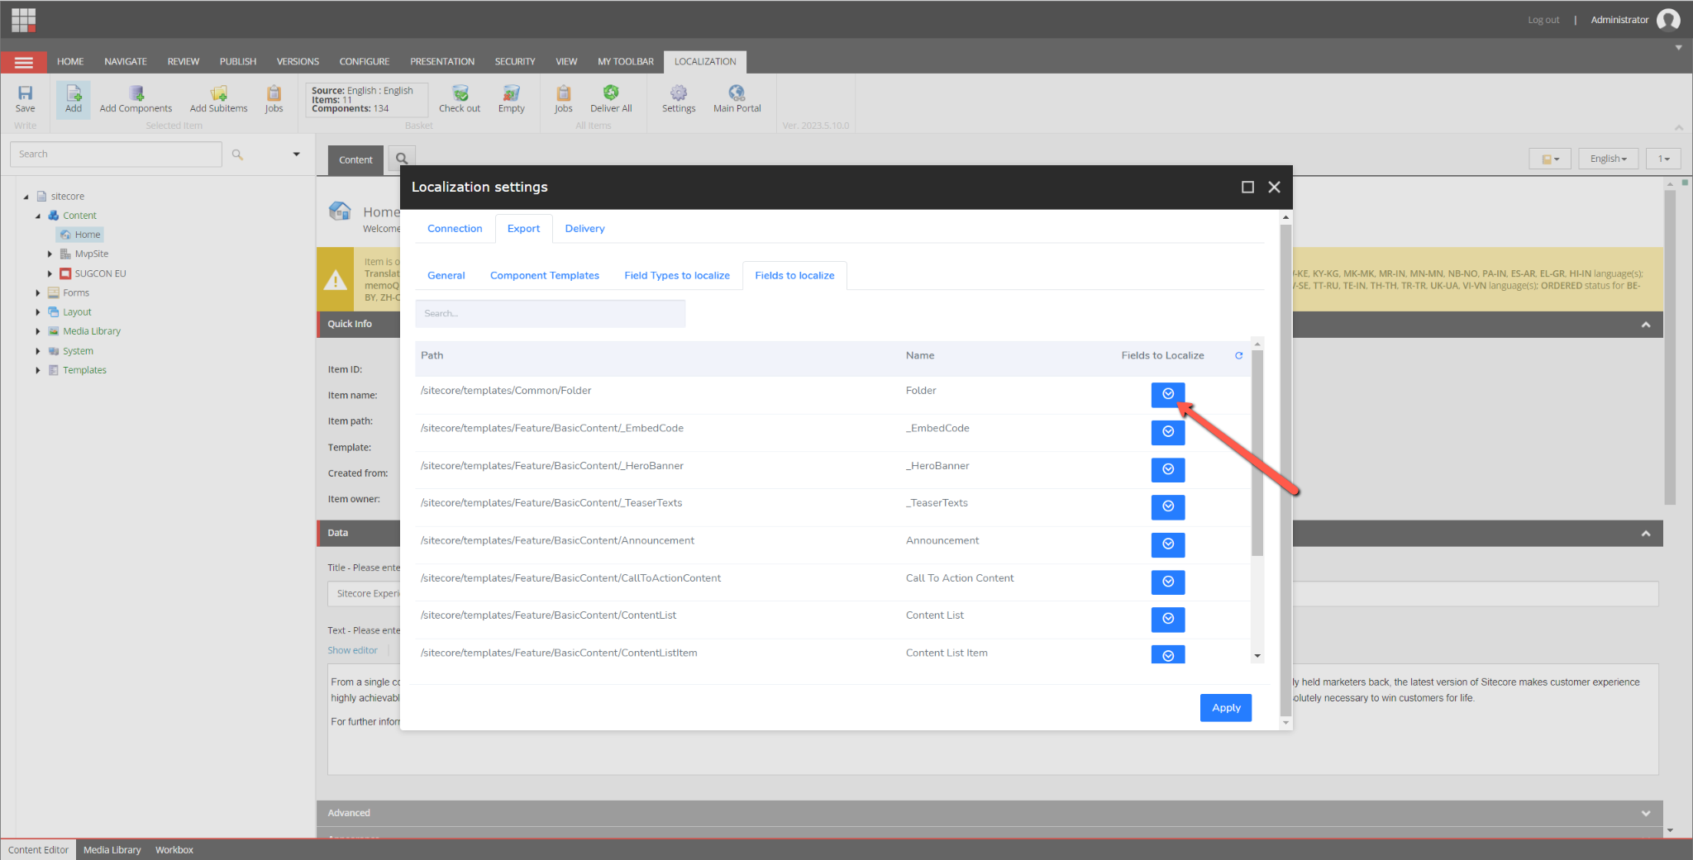Open the General sub-tab
Viewport: 1693px width, 860px height.
click(446, 276)
